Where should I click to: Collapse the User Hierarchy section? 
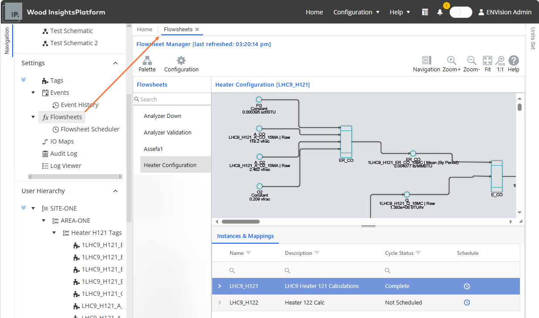click(115, 191)
